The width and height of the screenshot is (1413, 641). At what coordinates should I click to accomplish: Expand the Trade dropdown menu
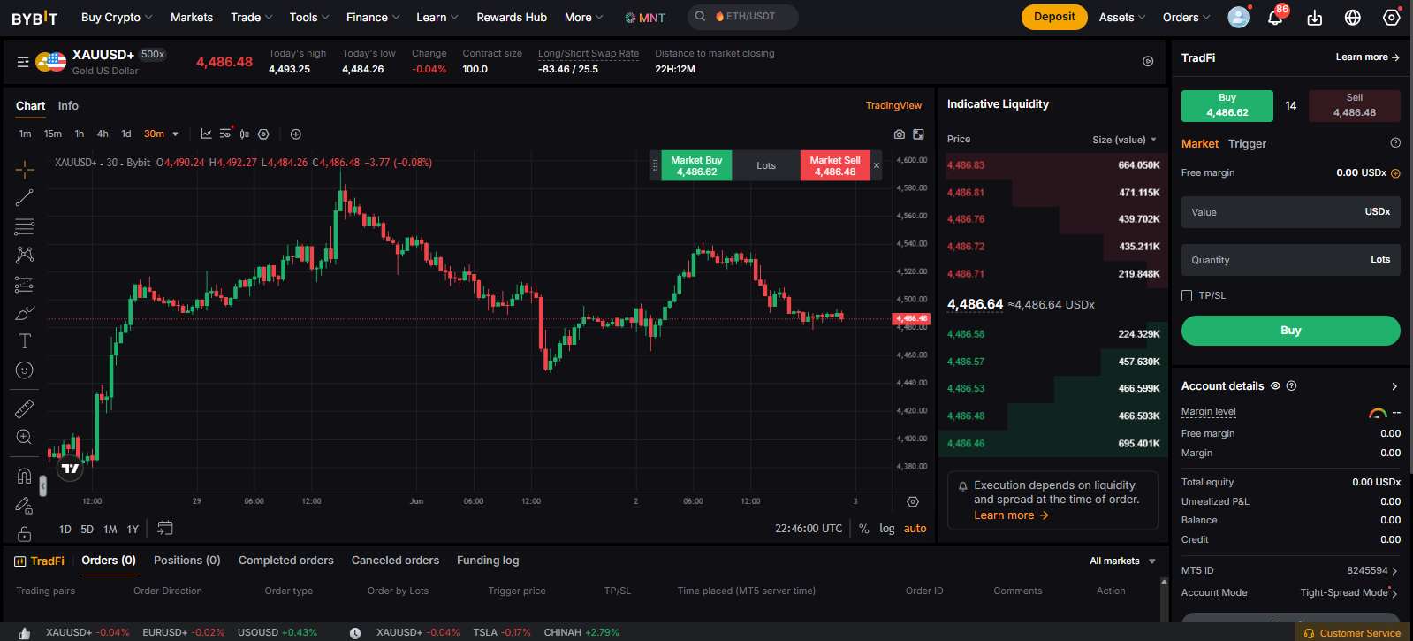coord(252,17)
